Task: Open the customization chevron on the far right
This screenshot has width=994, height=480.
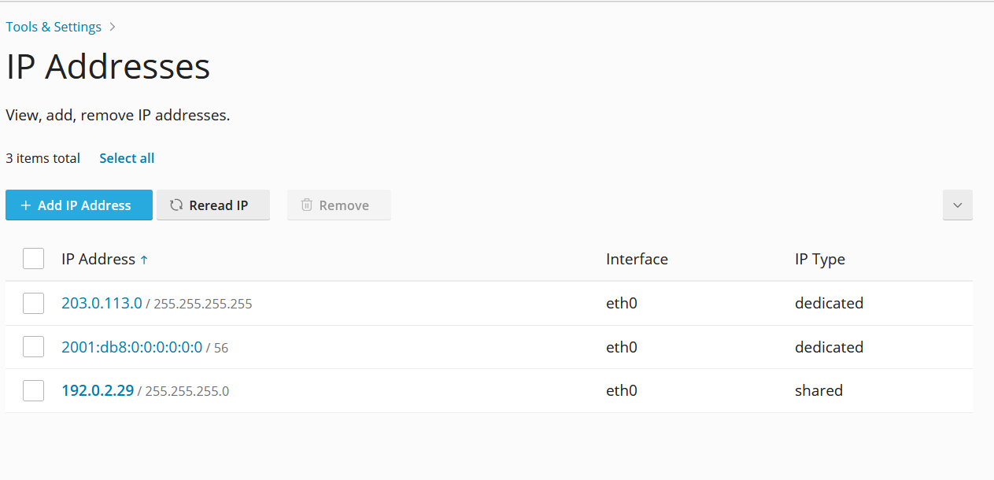Action: (x=957, y=205)
